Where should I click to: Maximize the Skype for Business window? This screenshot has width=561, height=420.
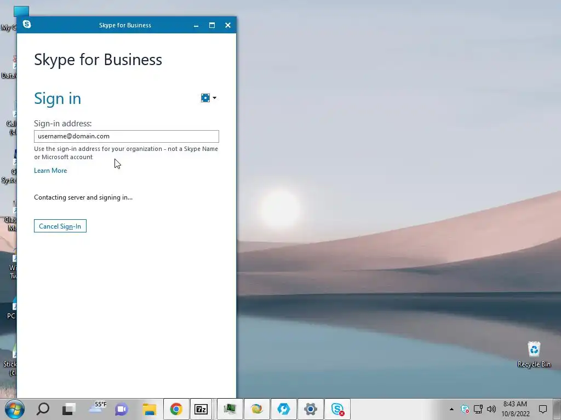[x=212, y=25]
